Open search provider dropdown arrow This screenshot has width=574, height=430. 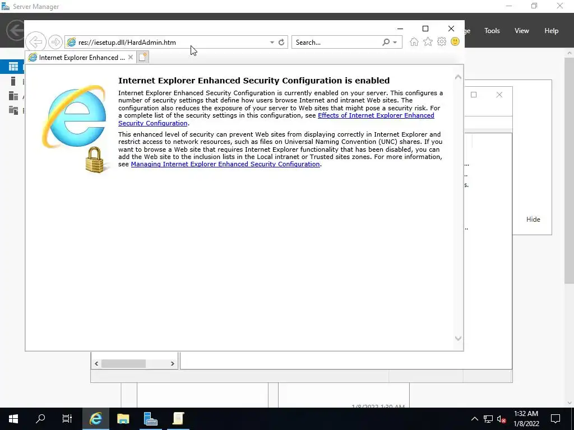[x=395, y=43]
